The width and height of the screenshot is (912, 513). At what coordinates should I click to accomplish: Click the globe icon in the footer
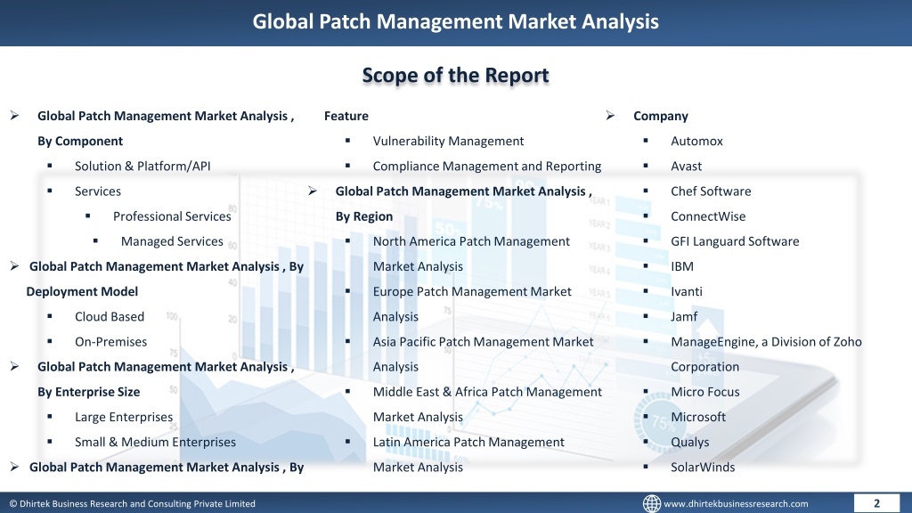point(651,503)
